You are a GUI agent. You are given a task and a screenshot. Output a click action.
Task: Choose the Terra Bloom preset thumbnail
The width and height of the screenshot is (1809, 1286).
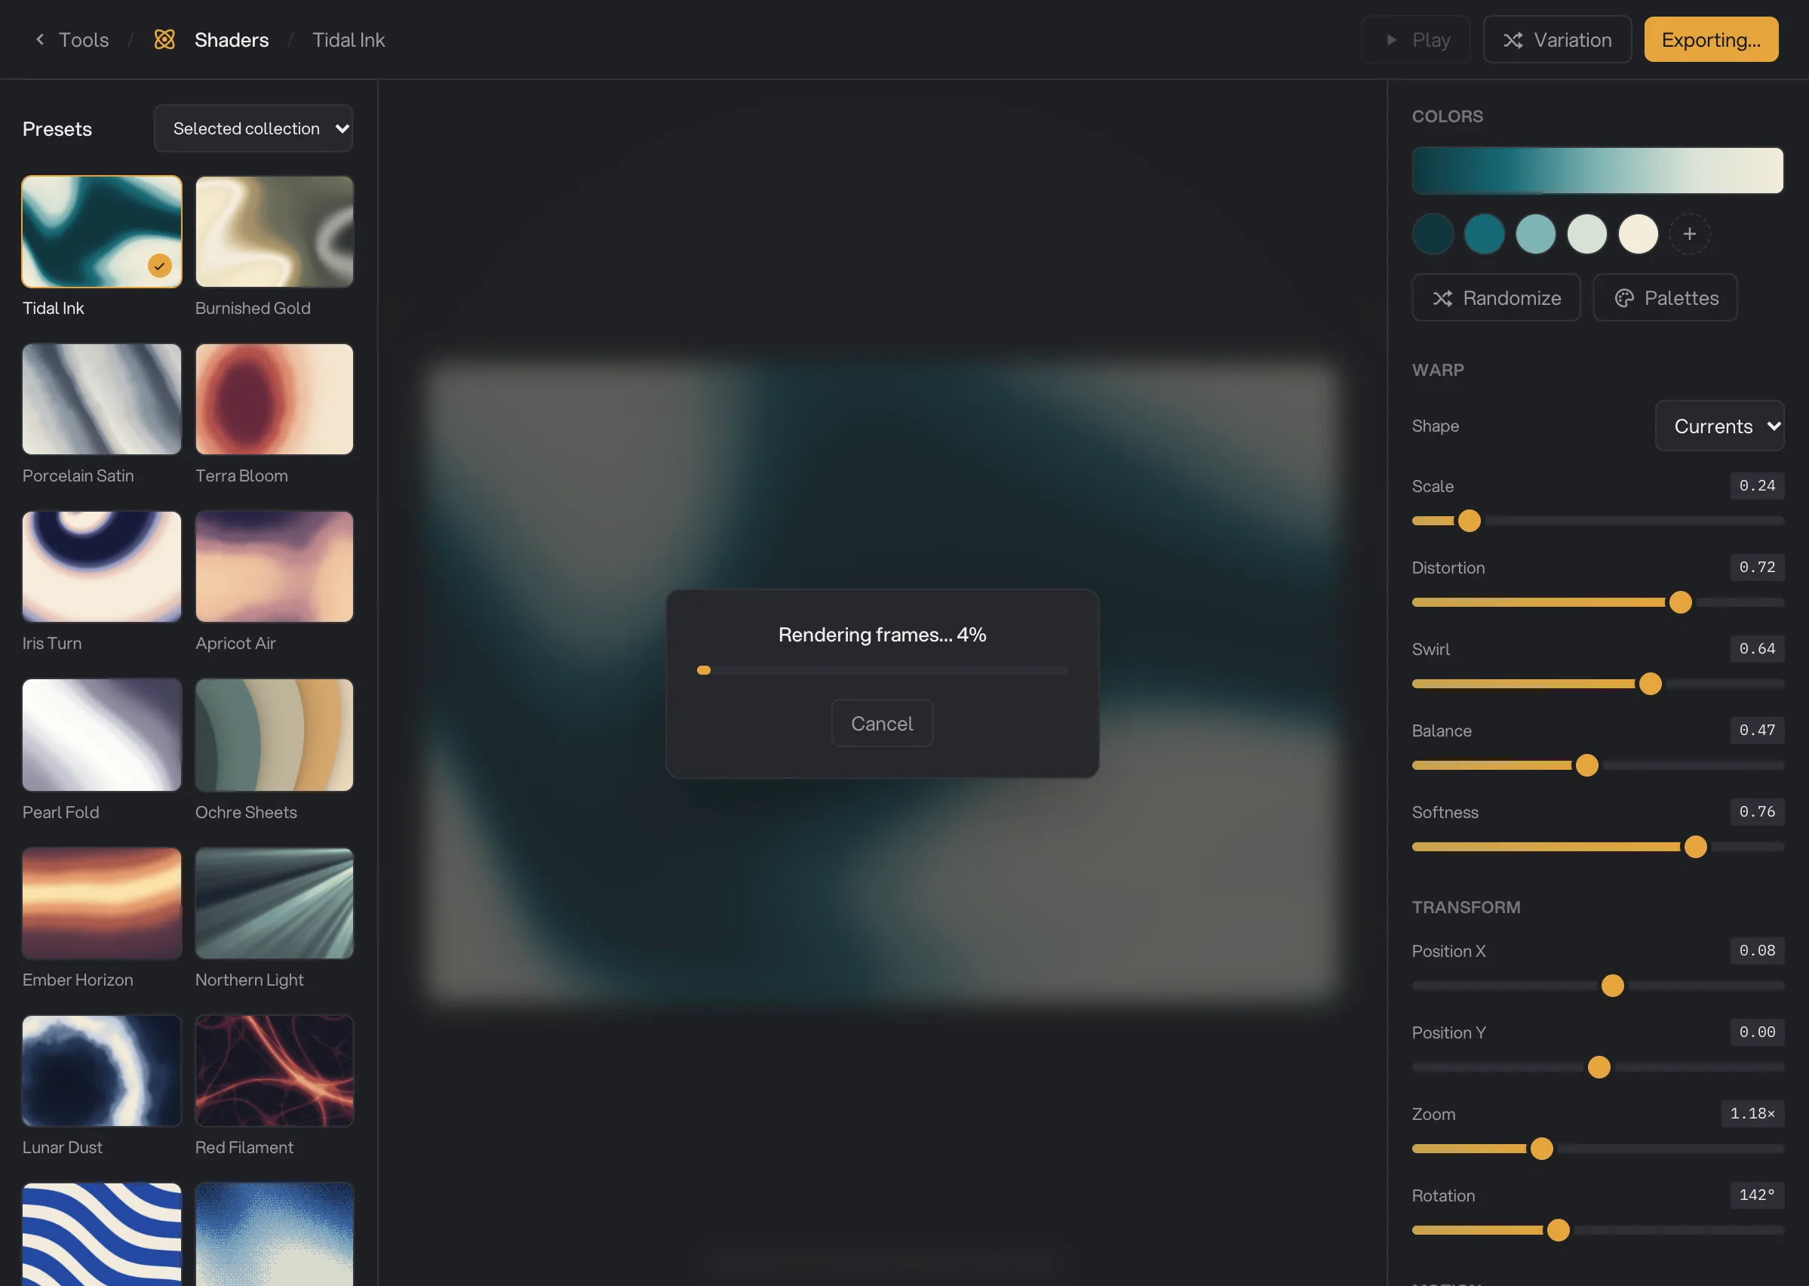coord(274,399)
